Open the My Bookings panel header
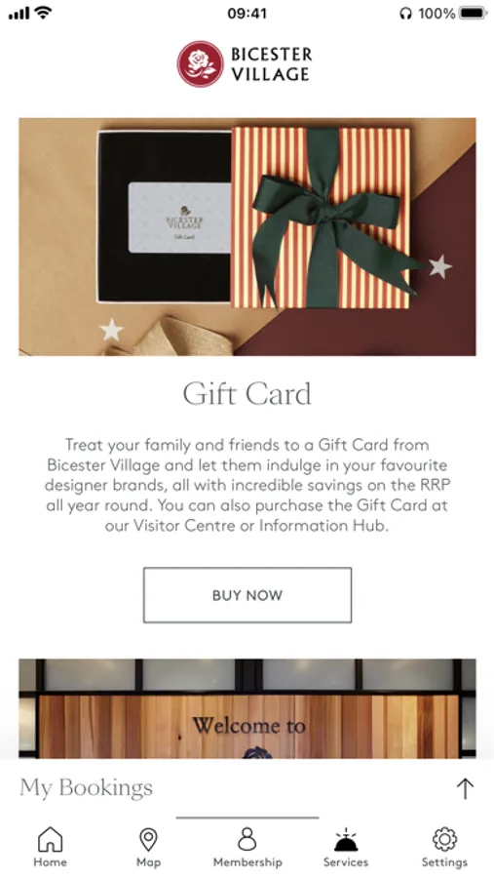 pos(247,788)
